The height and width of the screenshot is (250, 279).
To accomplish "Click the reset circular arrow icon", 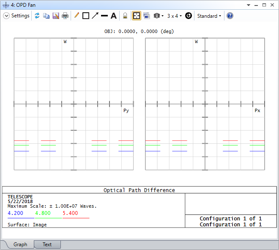I will pyautogui.click(x=189, y=16).
